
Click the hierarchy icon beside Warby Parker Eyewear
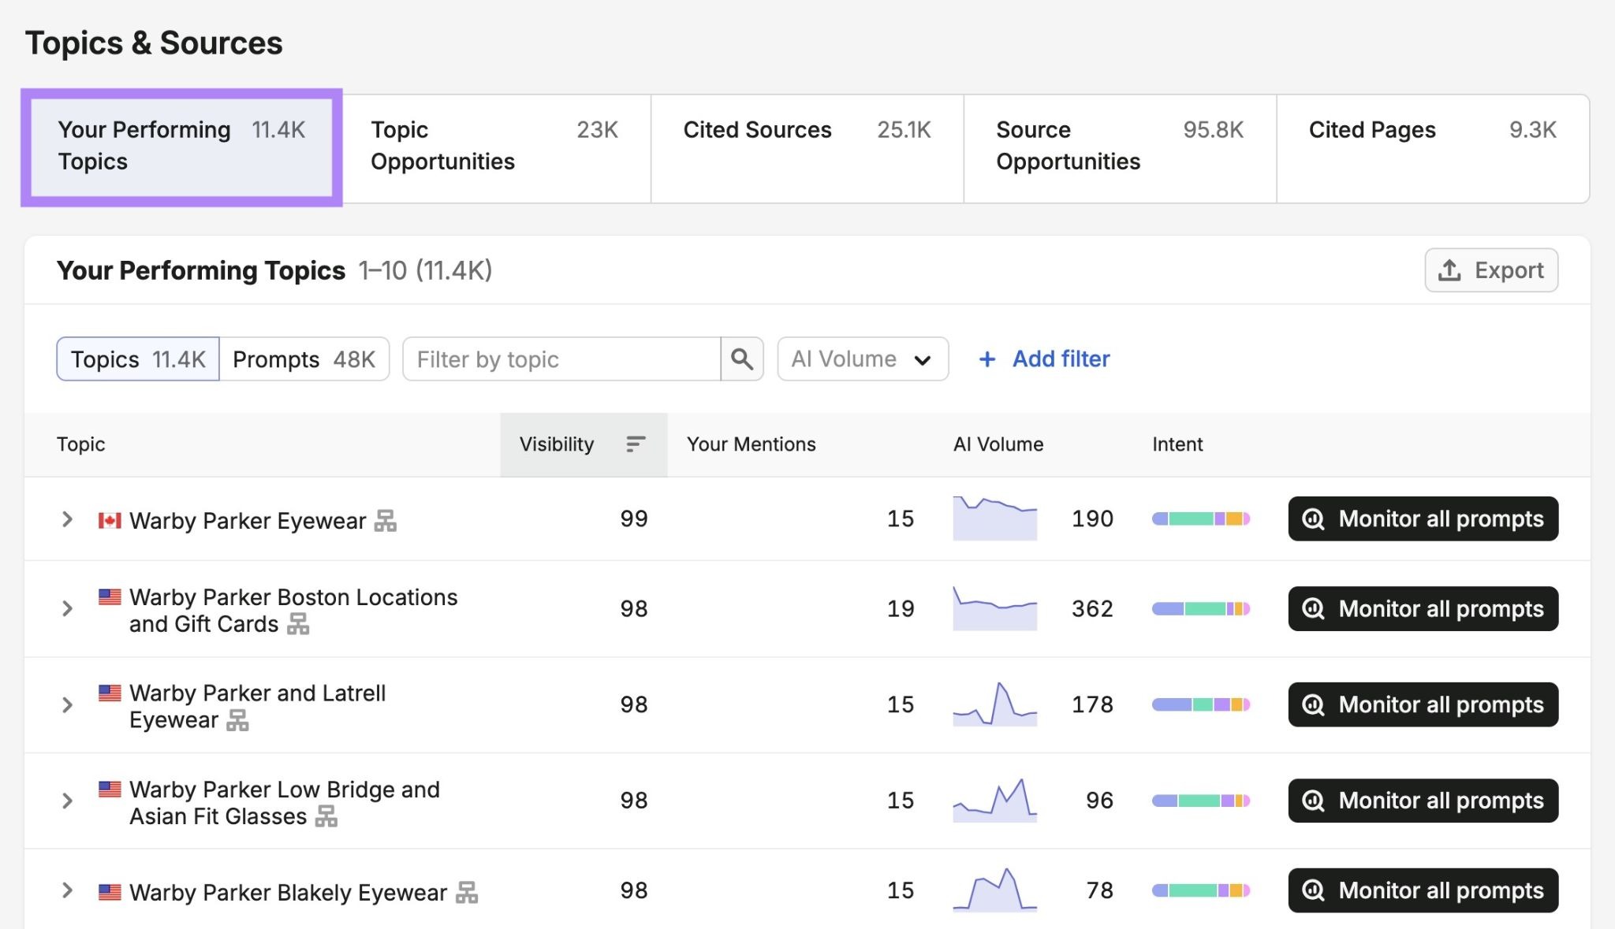(x=386, y=521)
